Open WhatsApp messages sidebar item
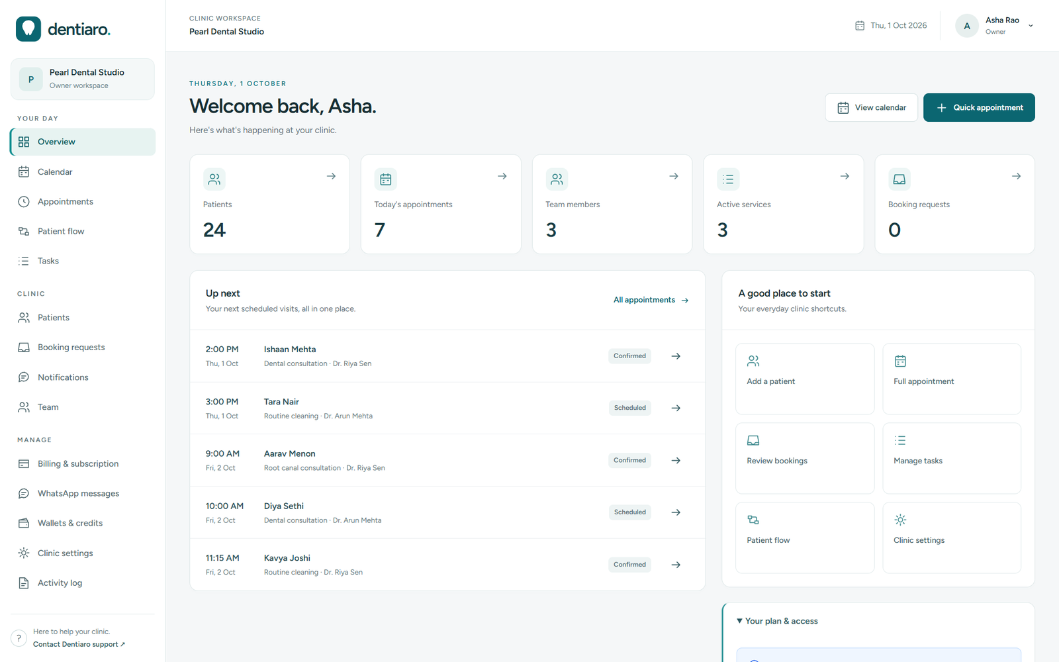This screenshot has height=662, width=1059. (83, 493)
